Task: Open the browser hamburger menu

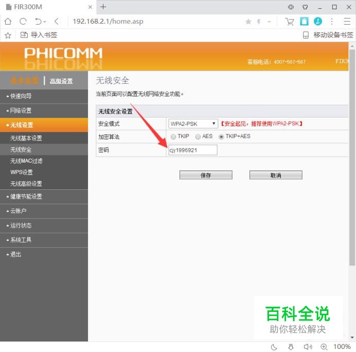Action: click(x=347, y=21)
